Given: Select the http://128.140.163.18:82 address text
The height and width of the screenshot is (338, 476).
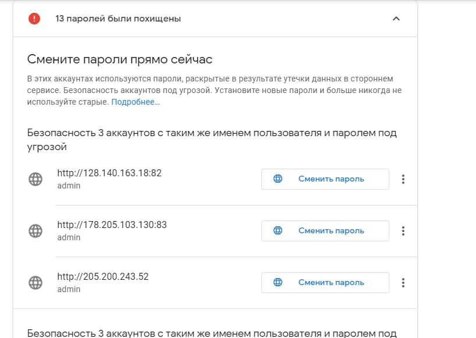Looking at the screenshot, I should pyautogui.click(x=109, y=173).
